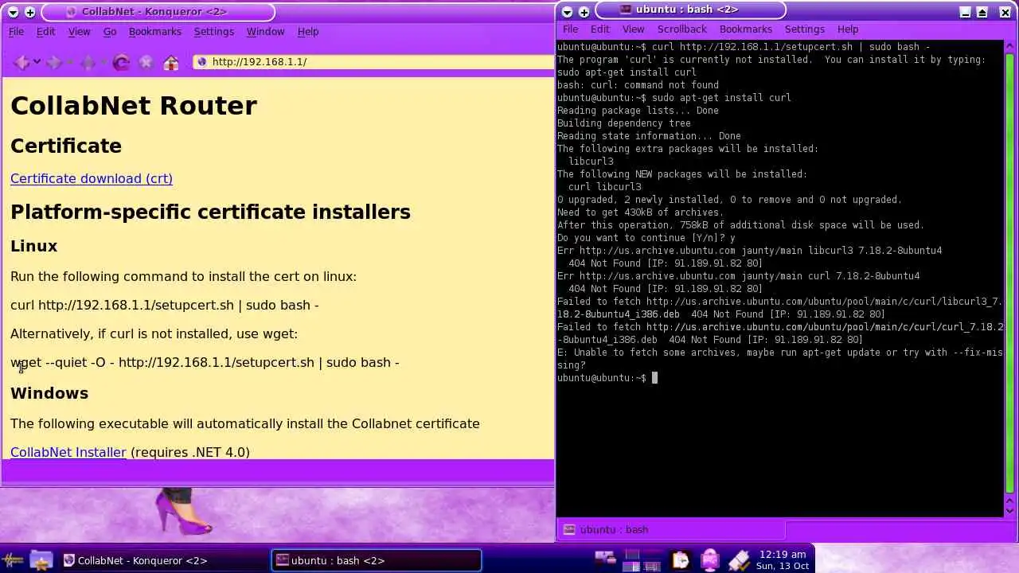1019x573 pixels.
Task: Open the View menu in the terminal
Action: click(633, 29)
